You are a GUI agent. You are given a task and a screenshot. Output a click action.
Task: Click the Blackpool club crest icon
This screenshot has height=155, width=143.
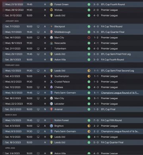coord(51,26)
